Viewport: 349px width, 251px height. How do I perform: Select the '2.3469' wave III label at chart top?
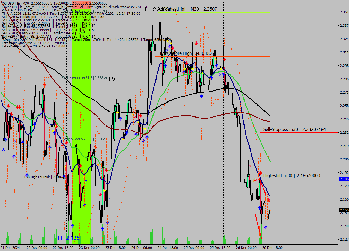click(x=157, y=10)
